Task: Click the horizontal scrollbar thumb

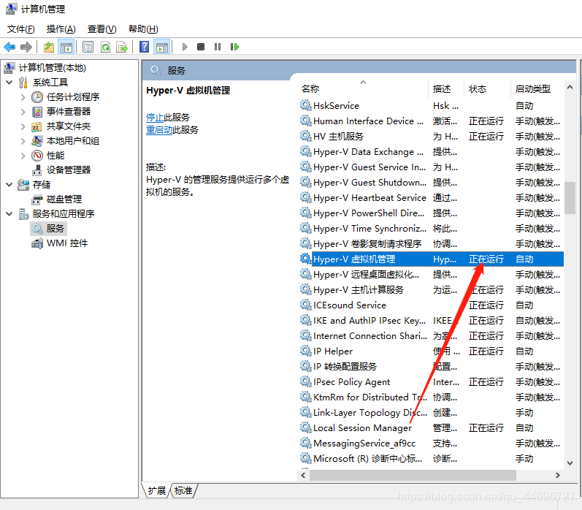Action: click(413, 475)
